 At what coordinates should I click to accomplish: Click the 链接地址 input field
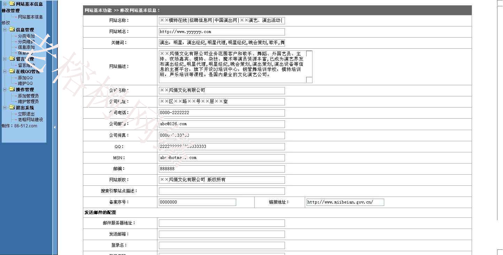point(345,202)
